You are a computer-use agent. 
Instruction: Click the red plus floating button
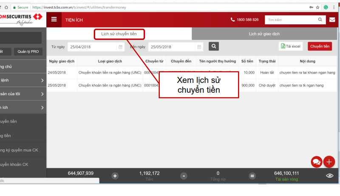(329, 162)
